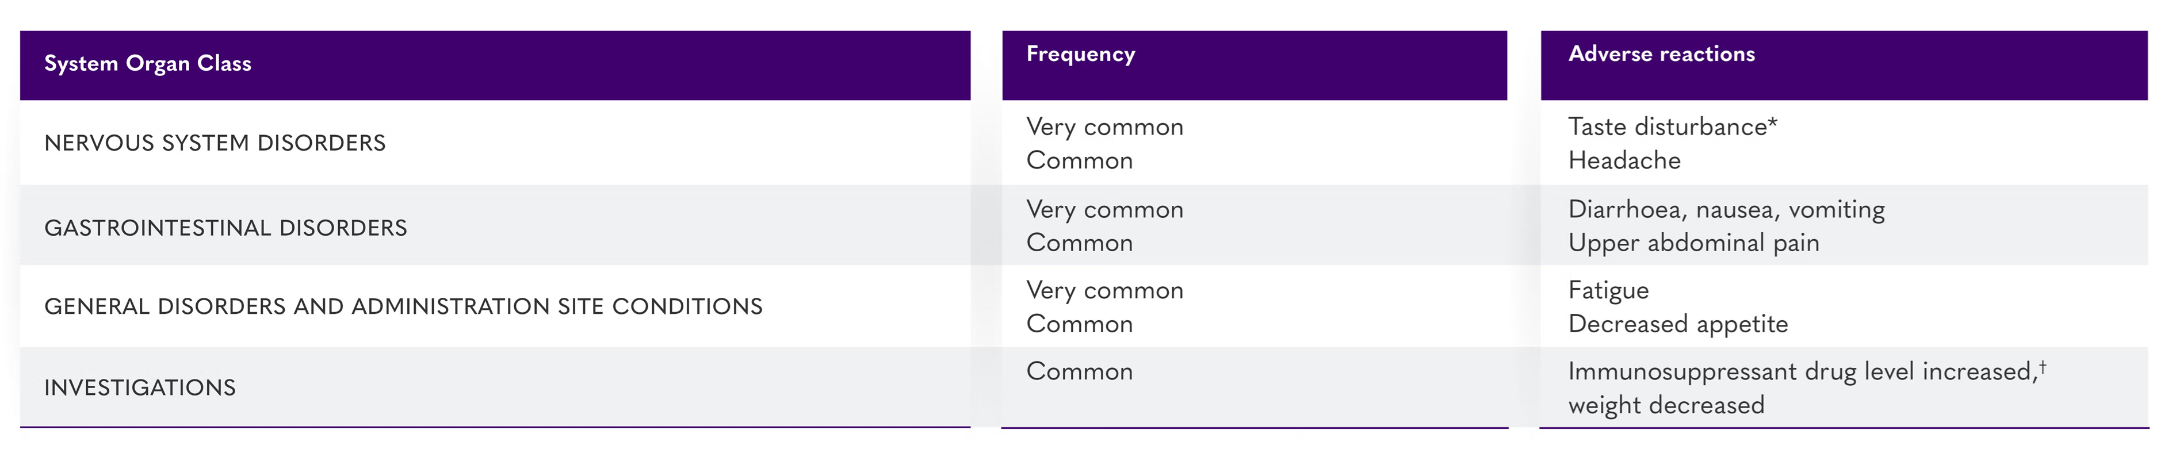This screenshot has width=2172, height=453.
Task: Click Very common frequency for Taste disturbance
Action: [1104, 127]
